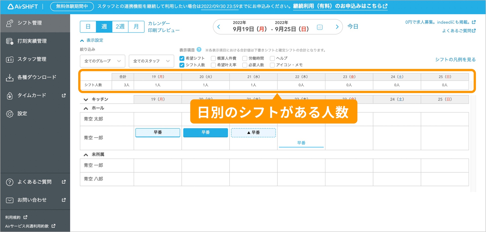Open 設定 from the sidebar

coord(22,113)
